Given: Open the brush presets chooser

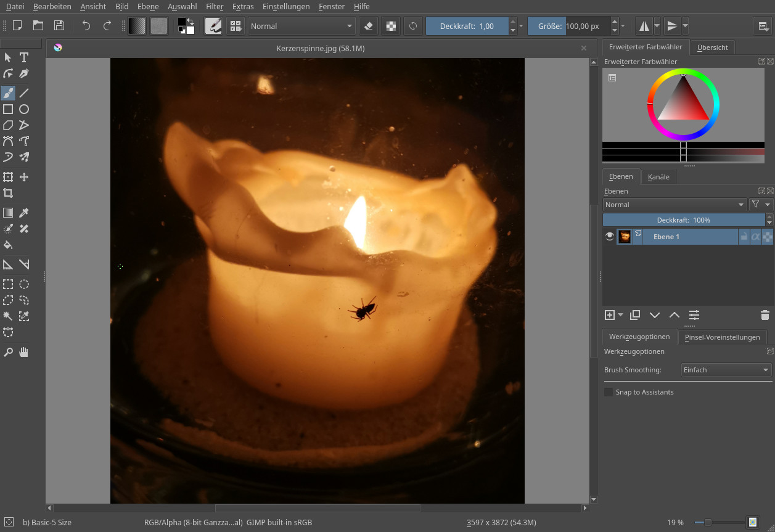Looking at the screenshot, I should point(236,26).
